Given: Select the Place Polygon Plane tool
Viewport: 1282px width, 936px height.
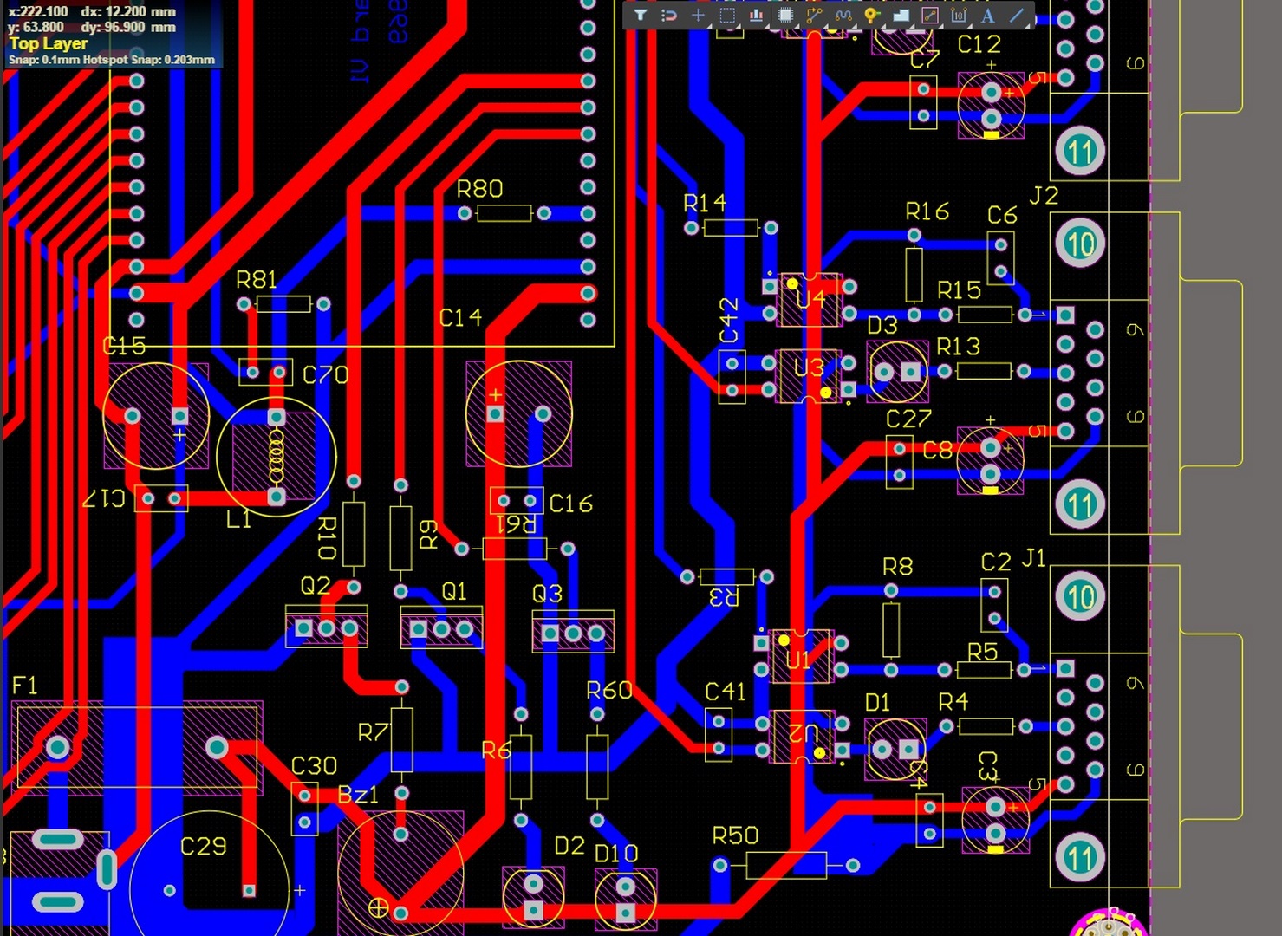Looking at the screenshot, I should click(901, 16).
